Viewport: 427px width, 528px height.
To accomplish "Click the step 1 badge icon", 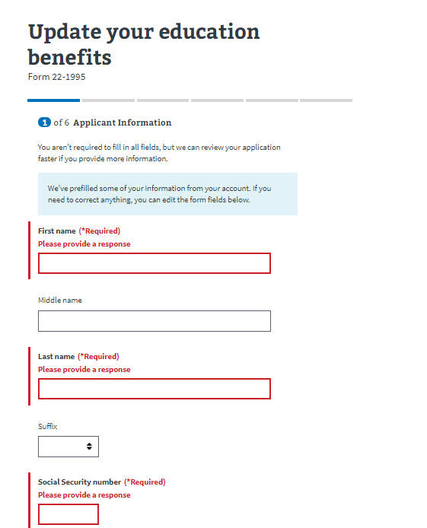I will pos(44,122).
